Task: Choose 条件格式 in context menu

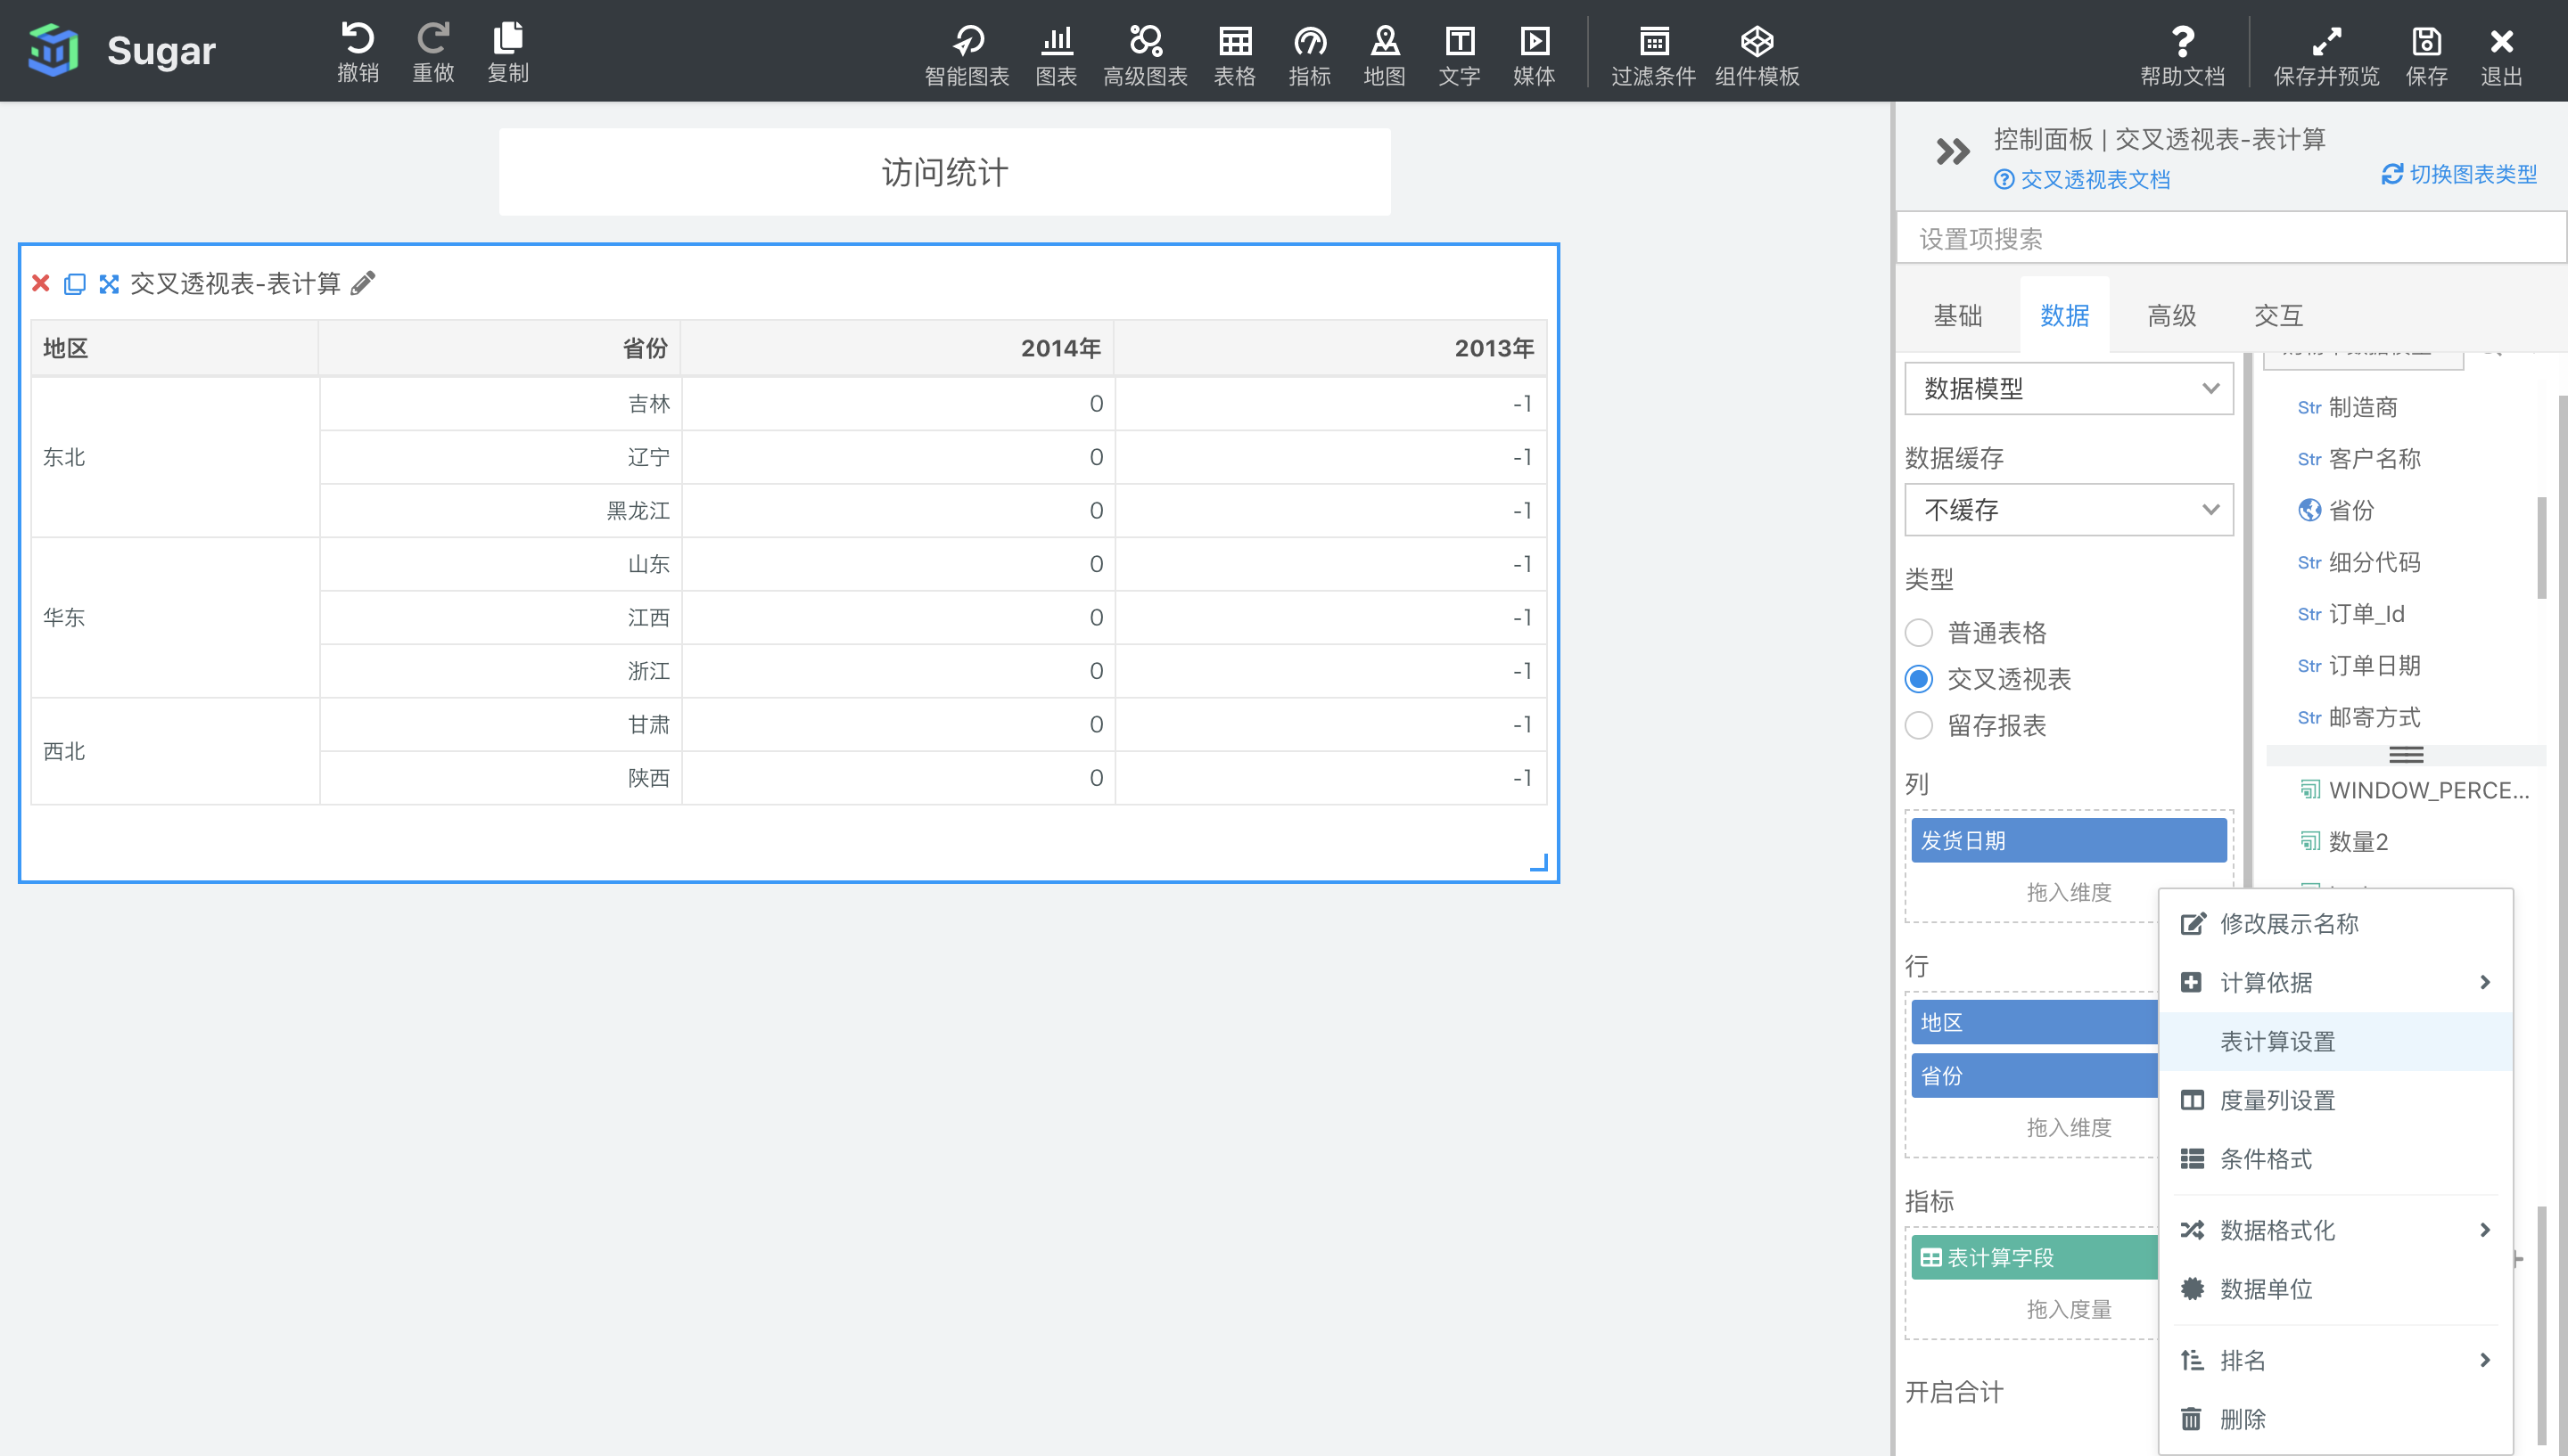Action: [x=2336, y=1159]
